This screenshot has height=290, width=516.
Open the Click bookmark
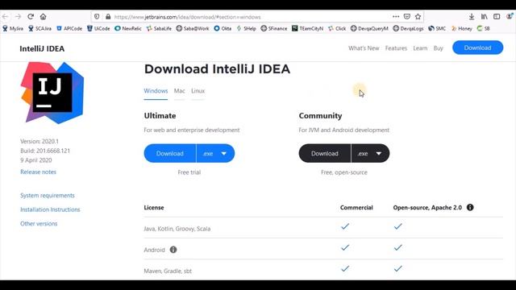337,29
